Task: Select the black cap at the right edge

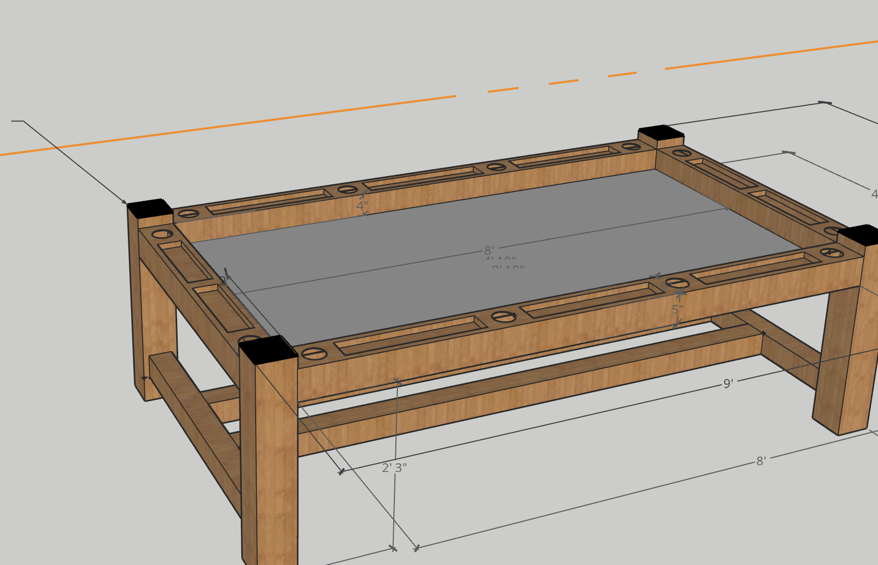Action: click(x=860, y=235)
